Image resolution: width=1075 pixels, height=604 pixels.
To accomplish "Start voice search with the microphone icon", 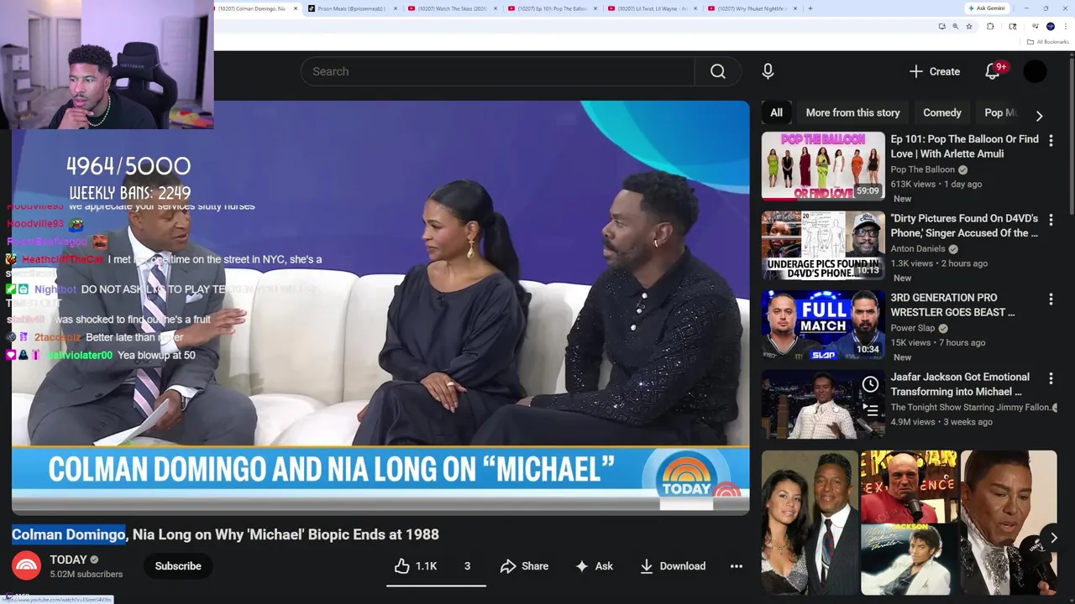I will 768,71.
